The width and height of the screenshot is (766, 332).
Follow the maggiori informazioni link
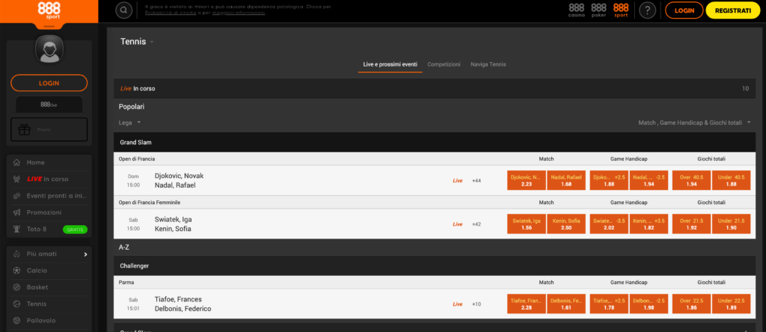click(x=239, y=13)
